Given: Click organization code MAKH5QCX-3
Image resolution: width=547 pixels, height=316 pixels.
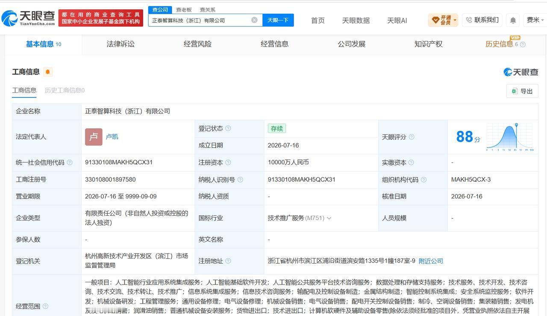Looking at the screenshot, I should point(471,180).
